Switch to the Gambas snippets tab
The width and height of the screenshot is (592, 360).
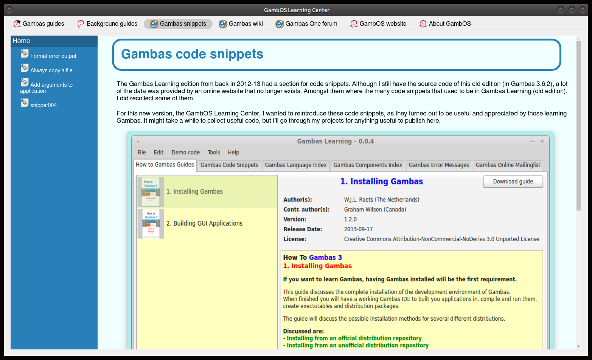[178, 24]
